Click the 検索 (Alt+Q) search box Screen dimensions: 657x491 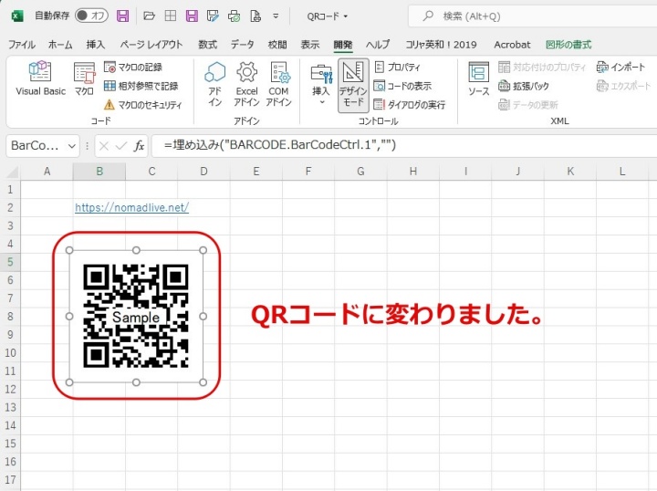coord(532,16)
